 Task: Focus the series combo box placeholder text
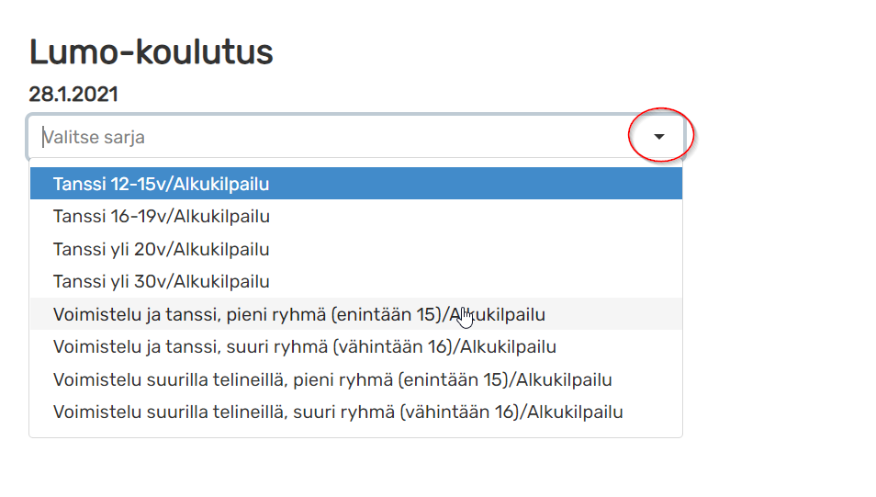(x=94, y=137)
